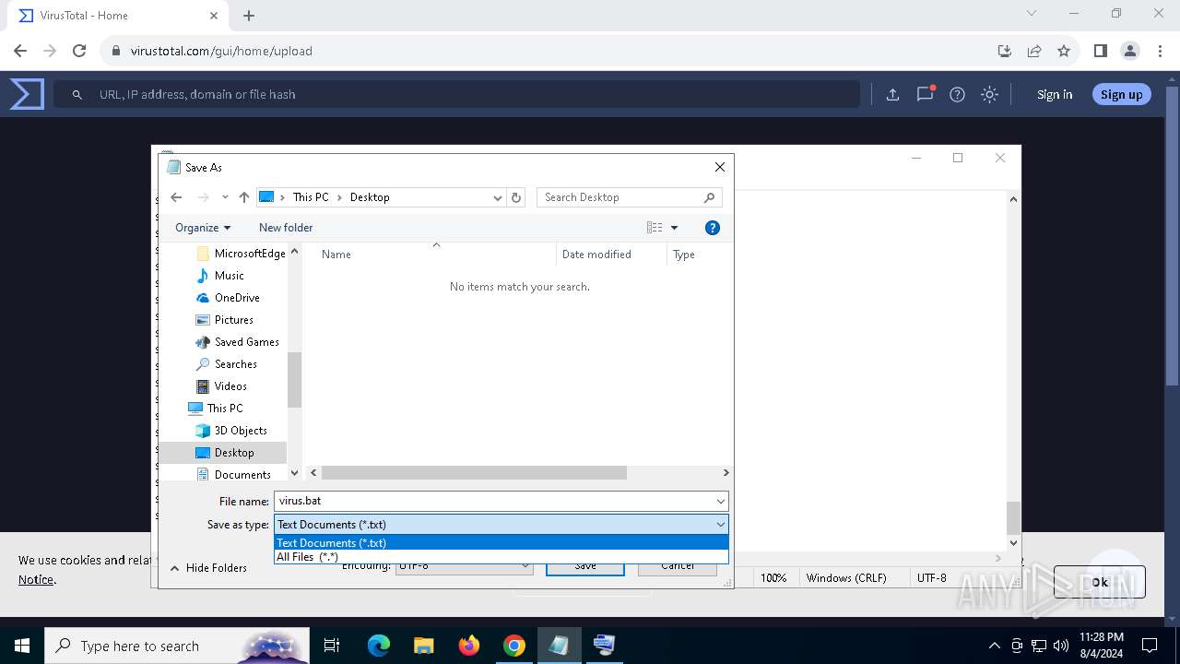This screenshot has width=1180, height=664.
Task: Collapse the Hide Folders expander
Action: pos(207,568)
